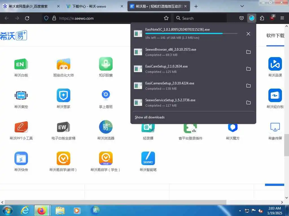Click the EasiNote5C download progress bar
The image size is (289, 216).
(191, 33)
